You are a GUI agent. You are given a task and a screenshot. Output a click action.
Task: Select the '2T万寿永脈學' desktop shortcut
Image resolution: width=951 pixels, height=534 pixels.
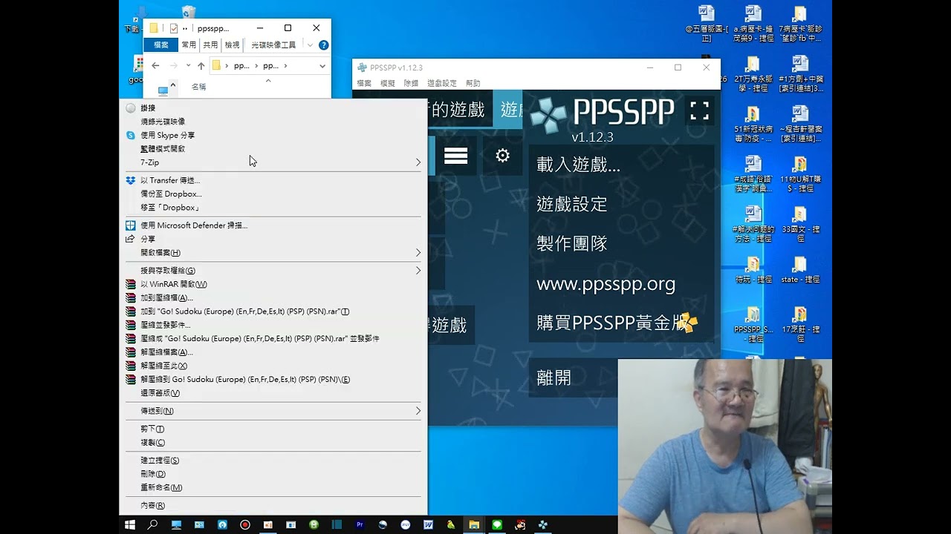tap(753, 74)
